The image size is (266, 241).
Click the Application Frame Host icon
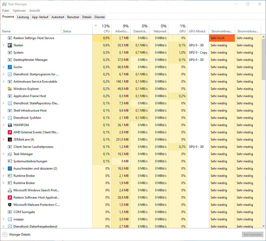point(10,96)
